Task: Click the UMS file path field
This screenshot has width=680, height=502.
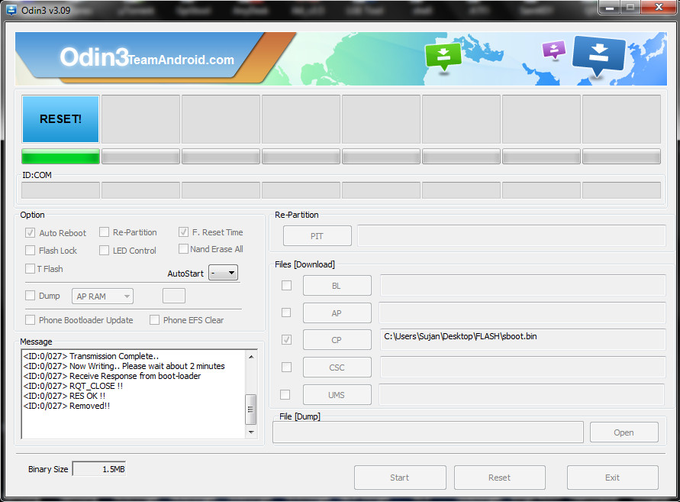Action: click(x=522, y=395)
